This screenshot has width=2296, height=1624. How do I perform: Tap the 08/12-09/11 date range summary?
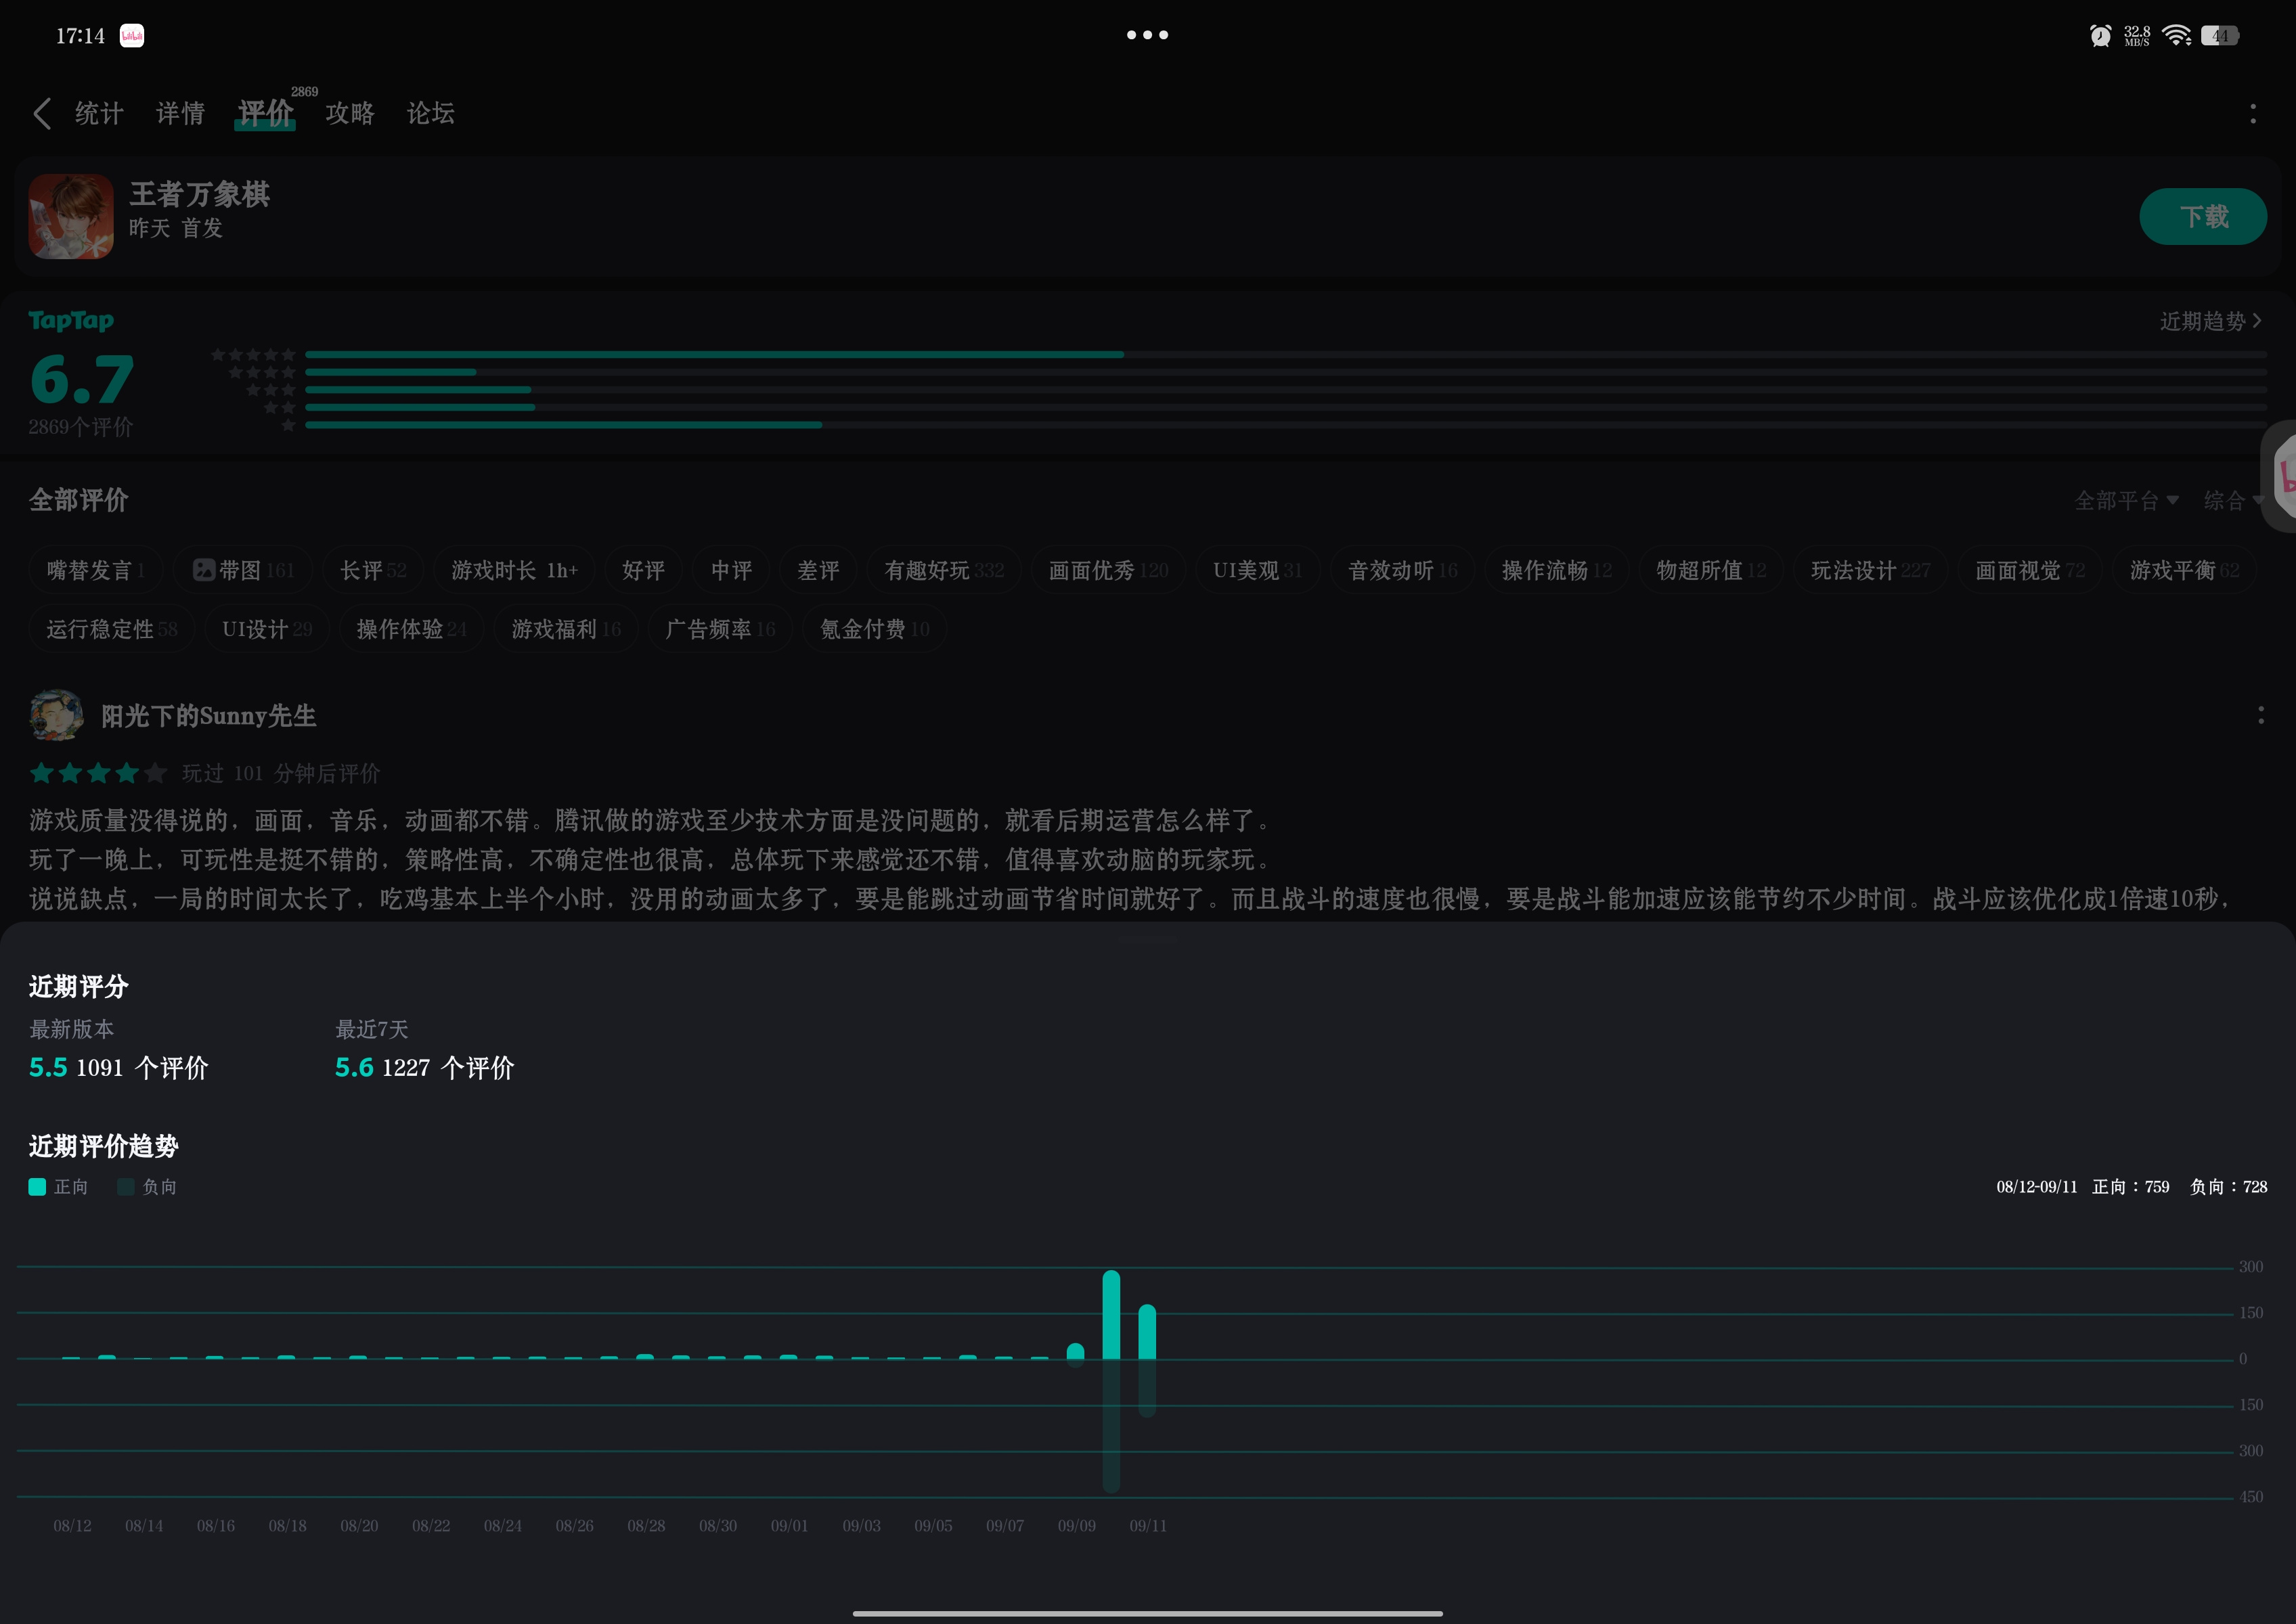tap(2036, 1187)
